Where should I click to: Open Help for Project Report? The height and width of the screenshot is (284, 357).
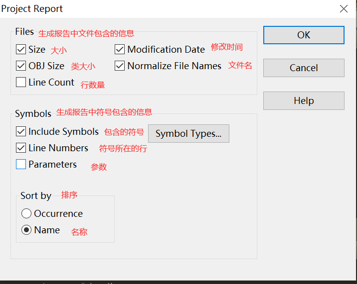304,100
